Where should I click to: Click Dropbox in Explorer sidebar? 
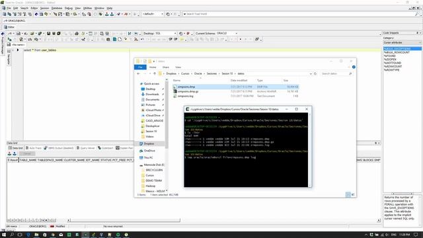[149, 144]
